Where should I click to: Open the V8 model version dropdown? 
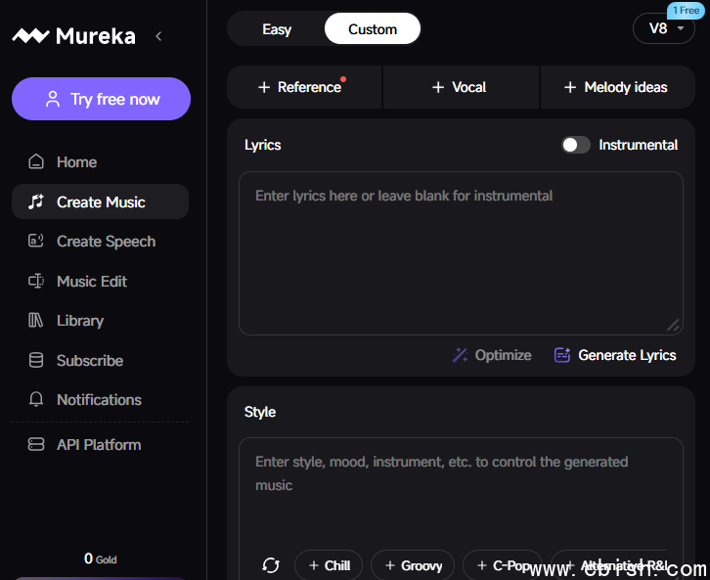pos(664,28)
